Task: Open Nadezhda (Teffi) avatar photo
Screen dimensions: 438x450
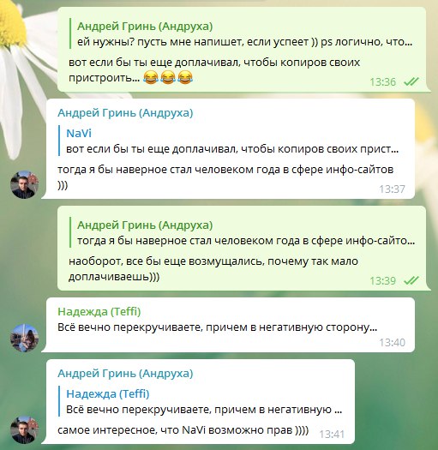Action: pyautogui.click(x=24, y=338)
